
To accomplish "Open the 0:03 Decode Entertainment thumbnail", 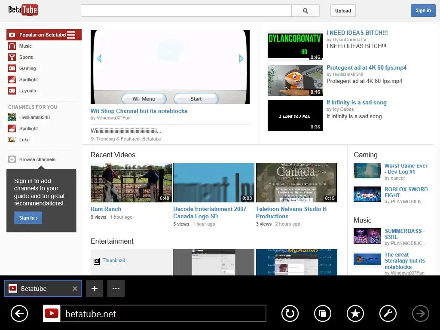I will (x=214, y=183).
